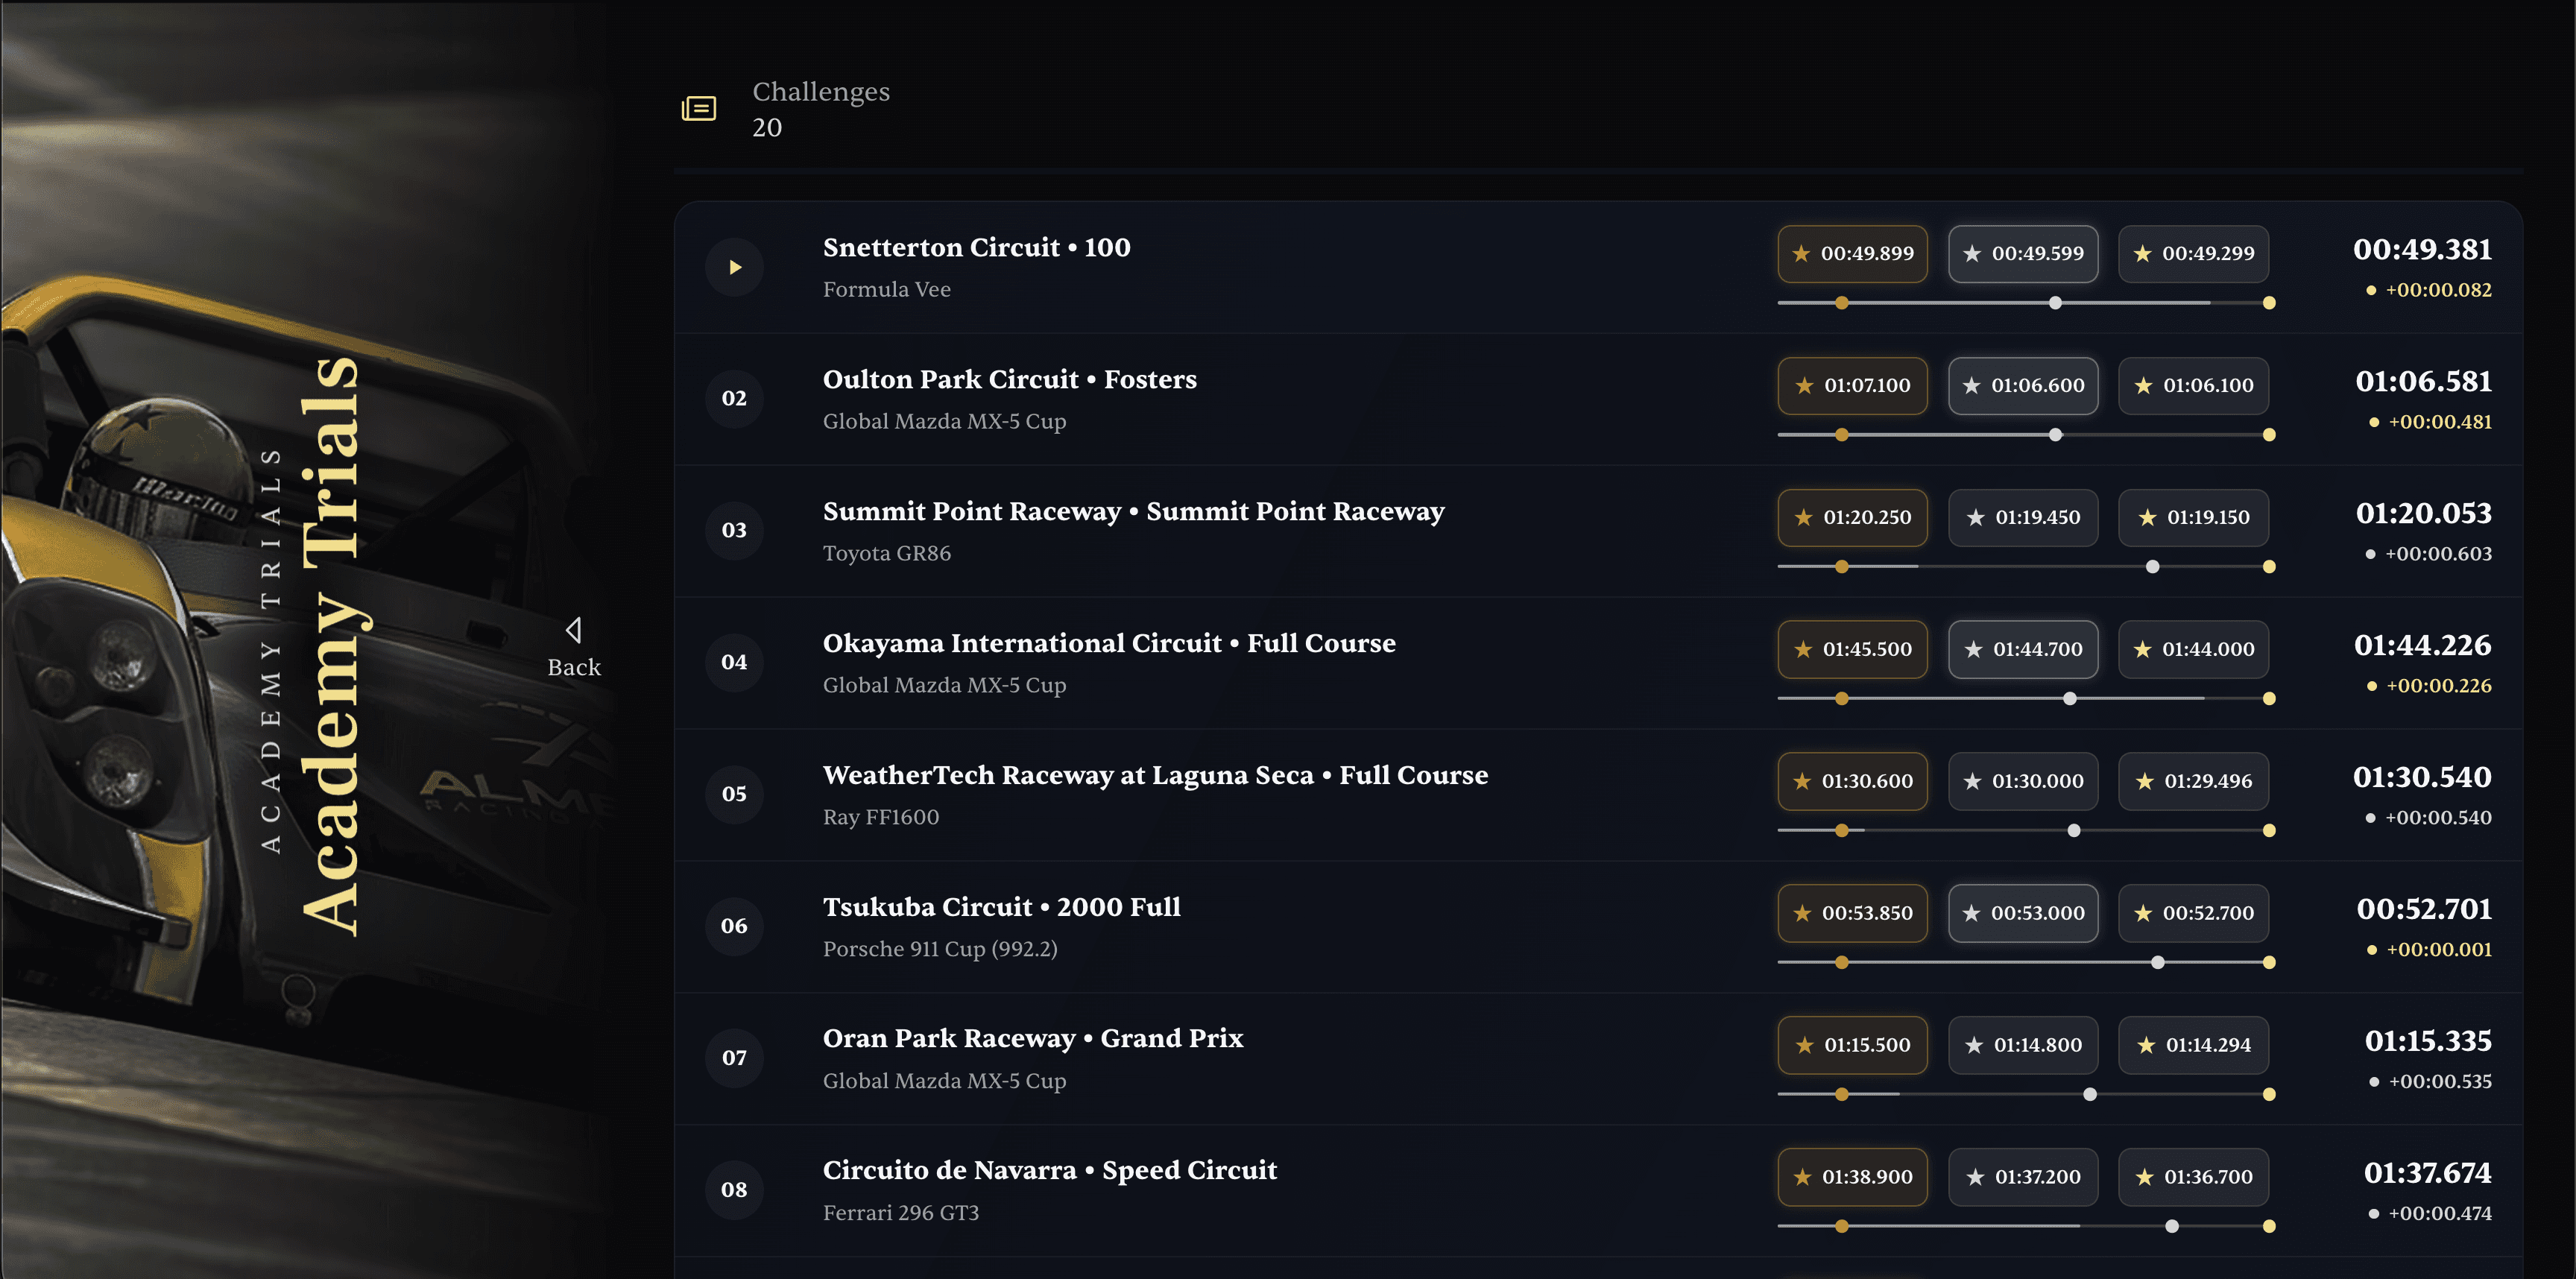This screenshot has height=1279, width=2576.
Task: Select Snetterton bronze star time 00:49.899
Action: [1852, 254]
